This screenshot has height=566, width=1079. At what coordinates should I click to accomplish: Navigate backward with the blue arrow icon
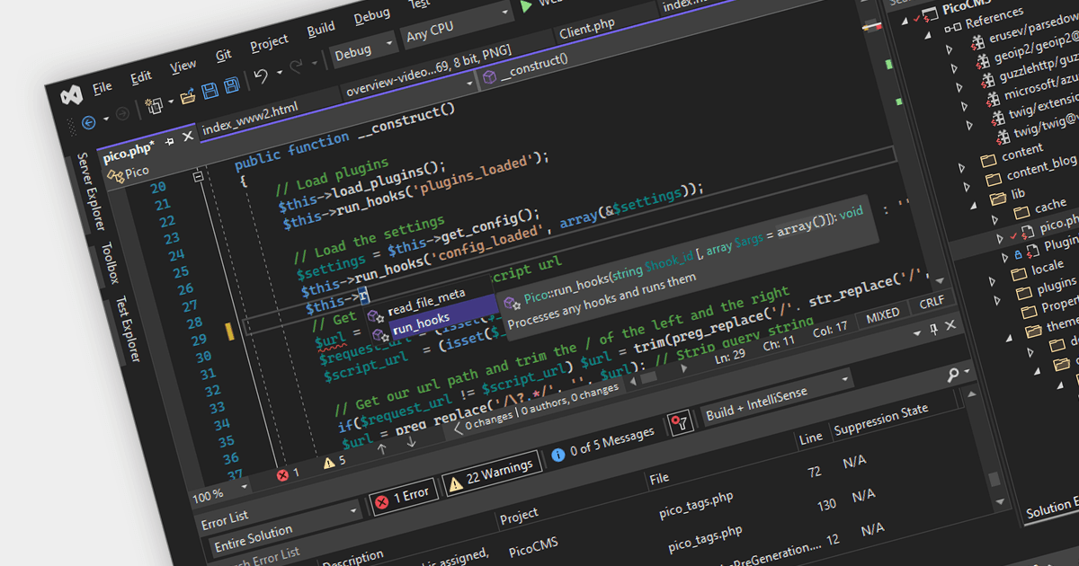pos(88,121)
